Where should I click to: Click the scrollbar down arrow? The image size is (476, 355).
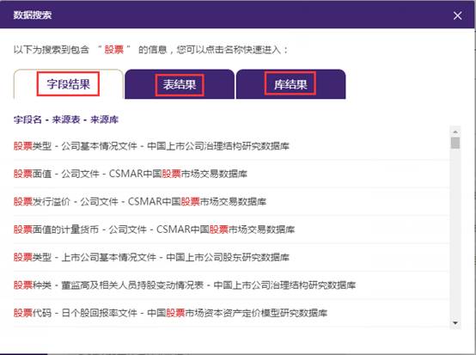(455, 323)
